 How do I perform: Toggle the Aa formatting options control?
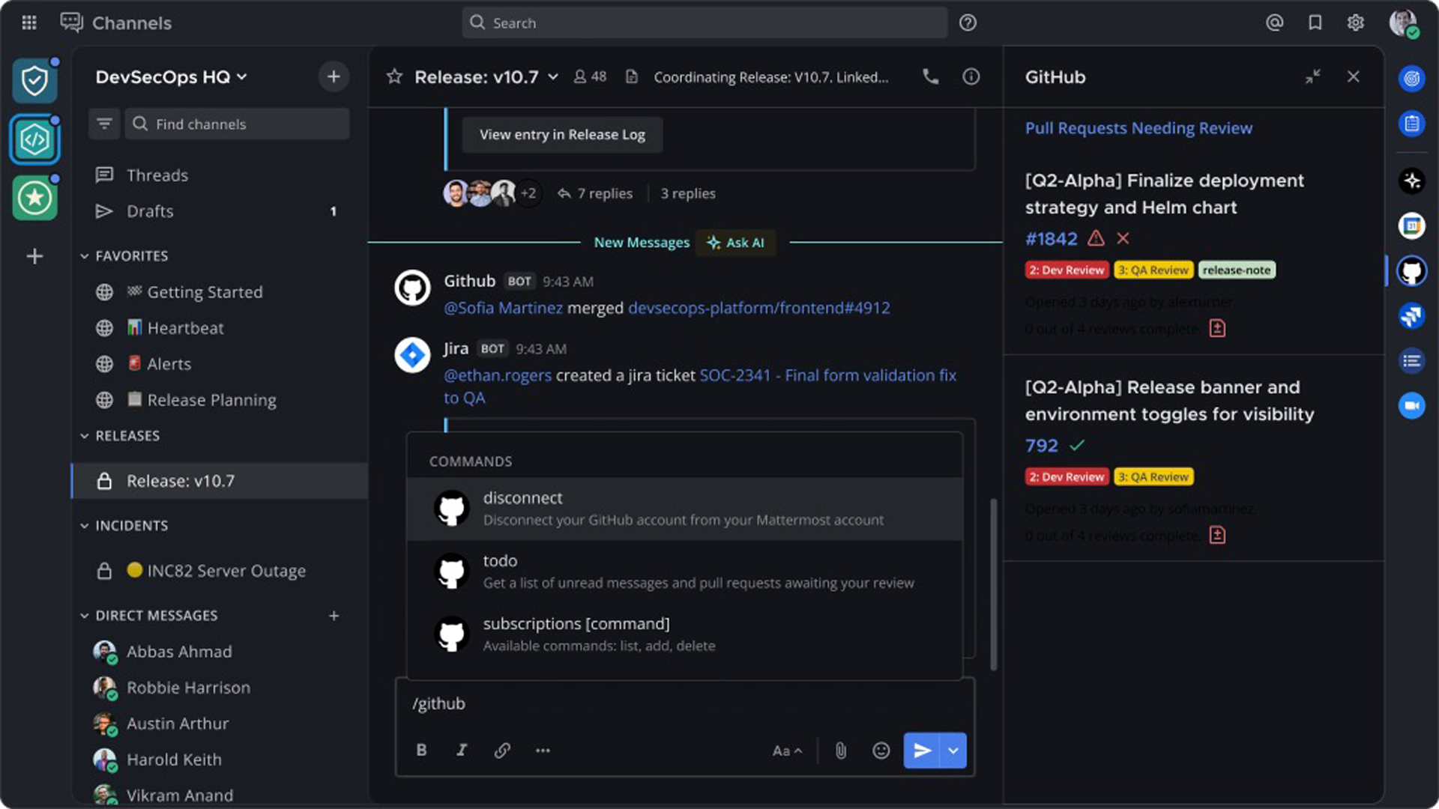(x=786, y=751)
